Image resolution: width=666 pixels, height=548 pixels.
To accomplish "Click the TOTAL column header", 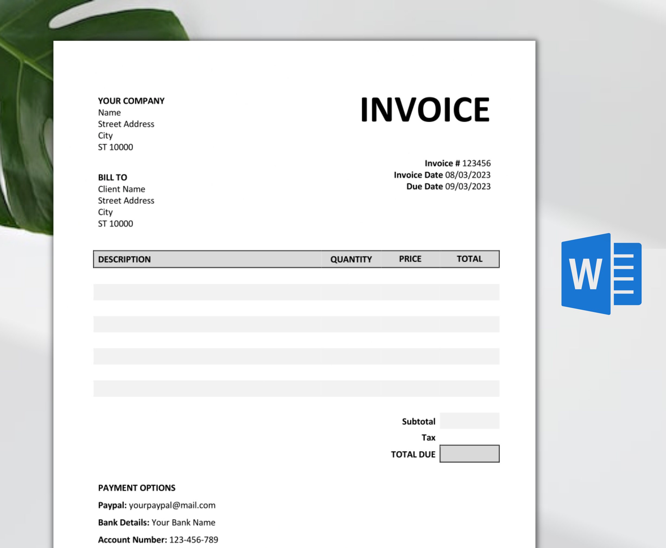I will pyautogui.click(x=470, y=259).
